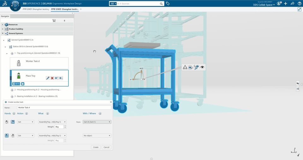Toggle the second row's right hand button
Viewport: 303px width, 160px height.
(13, 136)
